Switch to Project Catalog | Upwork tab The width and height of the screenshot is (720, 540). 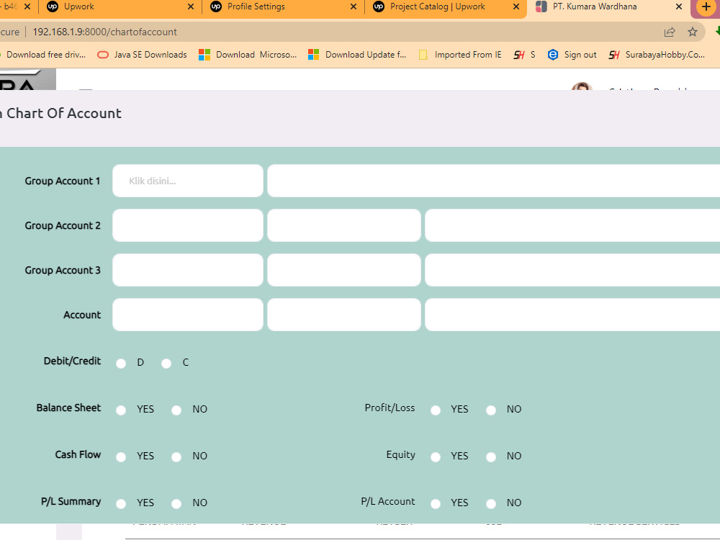(446, 7)
